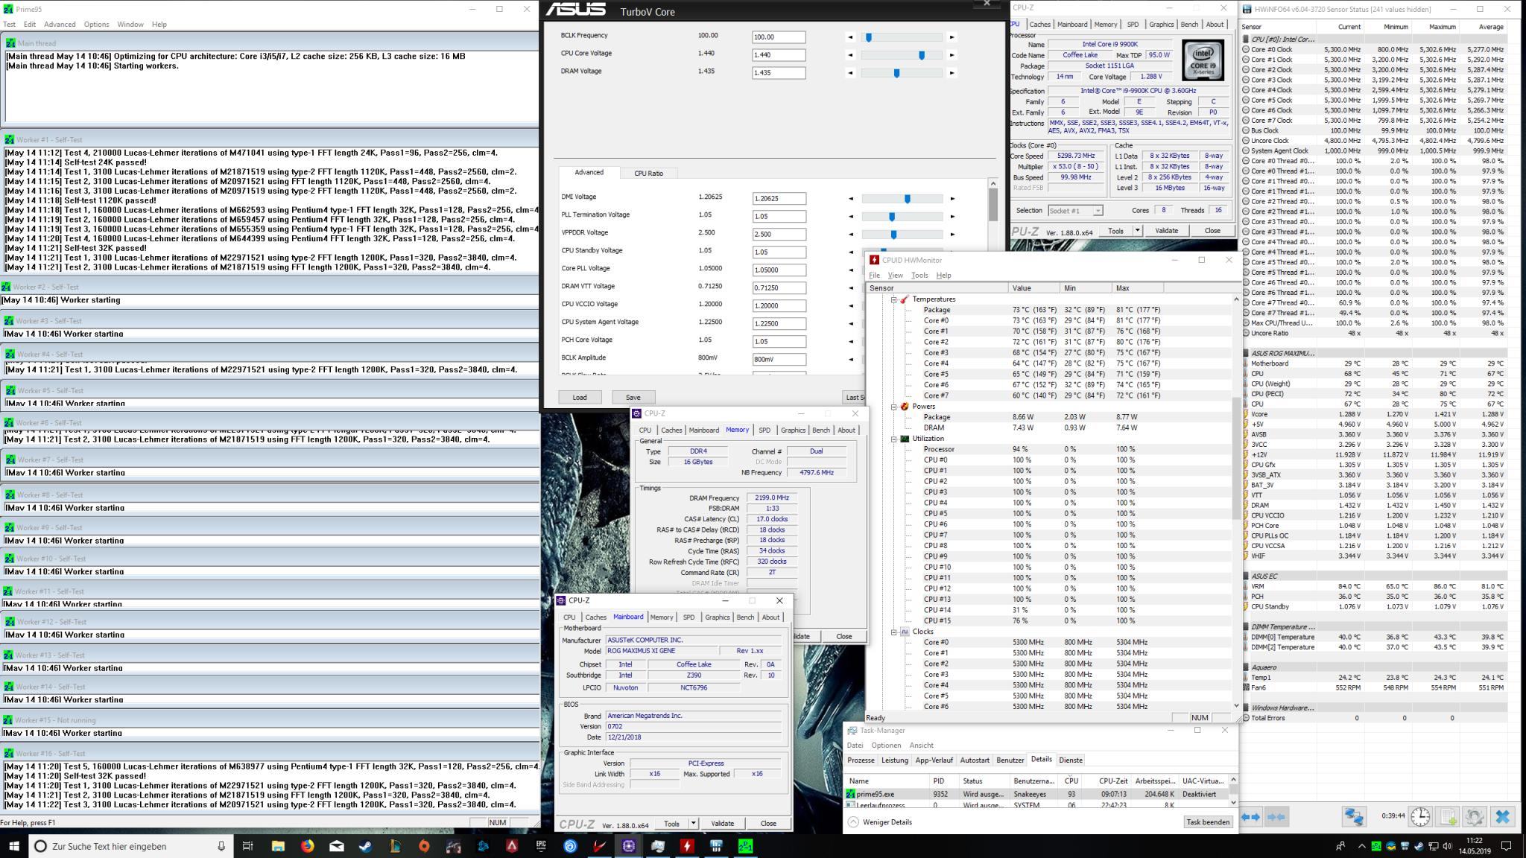The height and width of the screenshot is (858, 1526).
Task: Switch to CPU Ratio tab in TurboV Core
Action: pyautogui.click(x=648, y=173)
